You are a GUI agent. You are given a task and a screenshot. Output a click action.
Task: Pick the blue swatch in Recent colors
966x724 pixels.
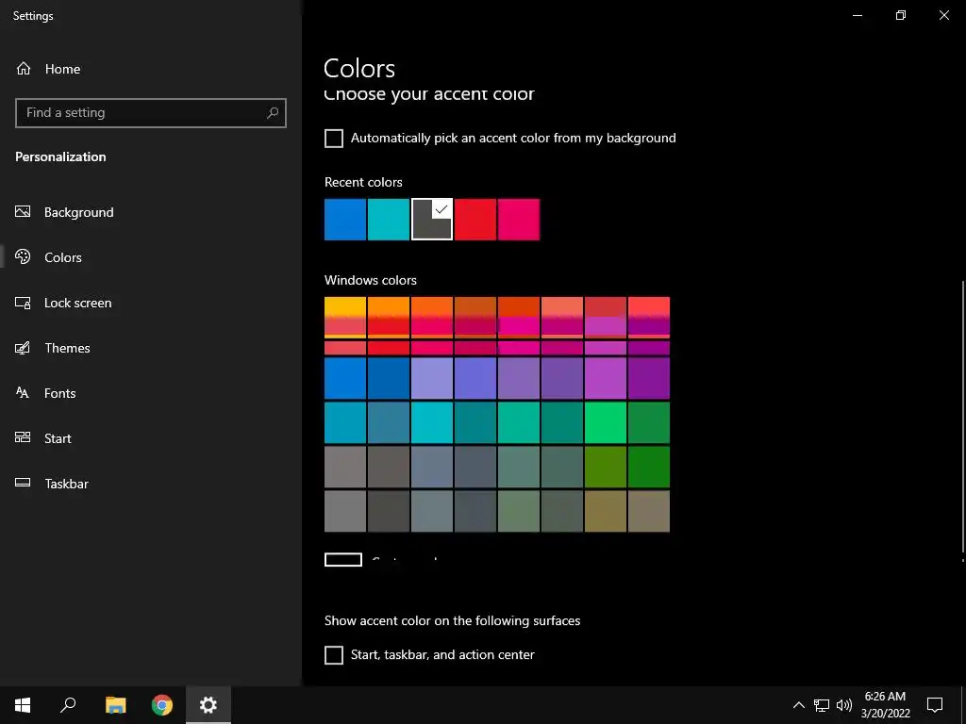tap(345, 219)
